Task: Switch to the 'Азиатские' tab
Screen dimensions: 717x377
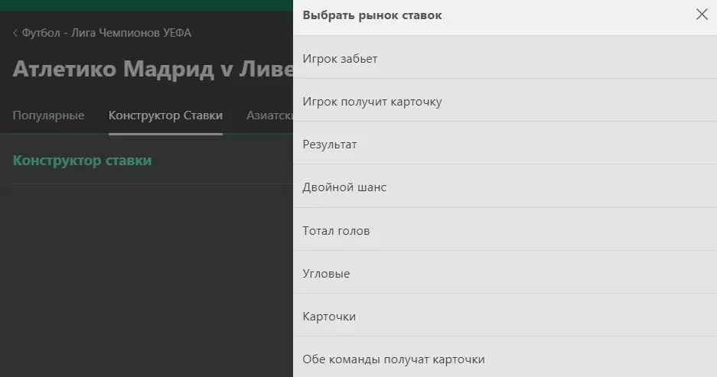Action: pyautogui.click(x=270, y=115)
